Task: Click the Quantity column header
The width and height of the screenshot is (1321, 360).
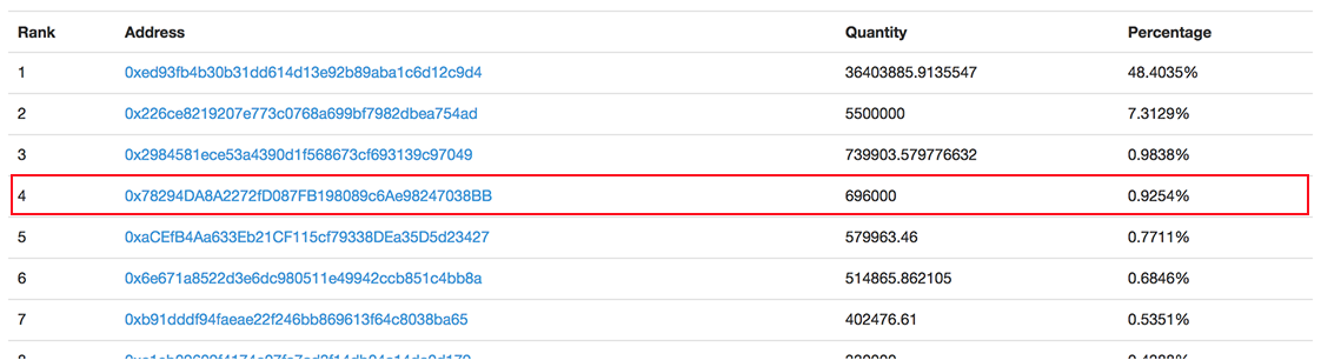Action: tap(875, 32)
